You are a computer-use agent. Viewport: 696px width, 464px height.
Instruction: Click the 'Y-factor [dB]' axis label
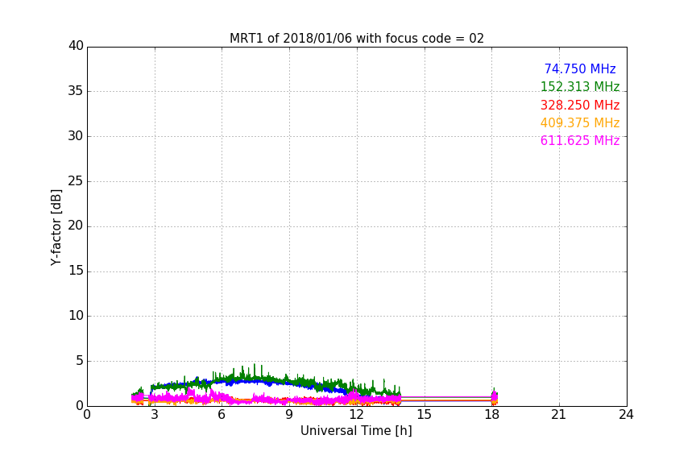pyautogui.click(x=56, y=227)
